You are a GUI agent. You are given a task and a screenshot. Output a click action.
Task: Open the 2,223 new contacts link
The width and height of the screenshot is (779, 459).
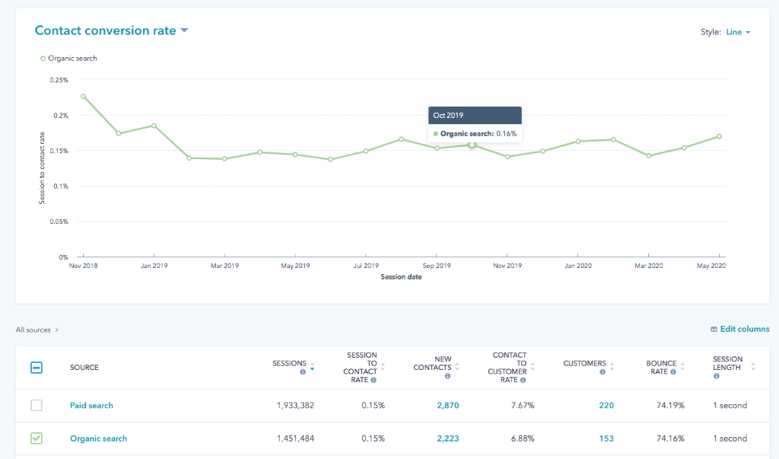click(448, 438)
